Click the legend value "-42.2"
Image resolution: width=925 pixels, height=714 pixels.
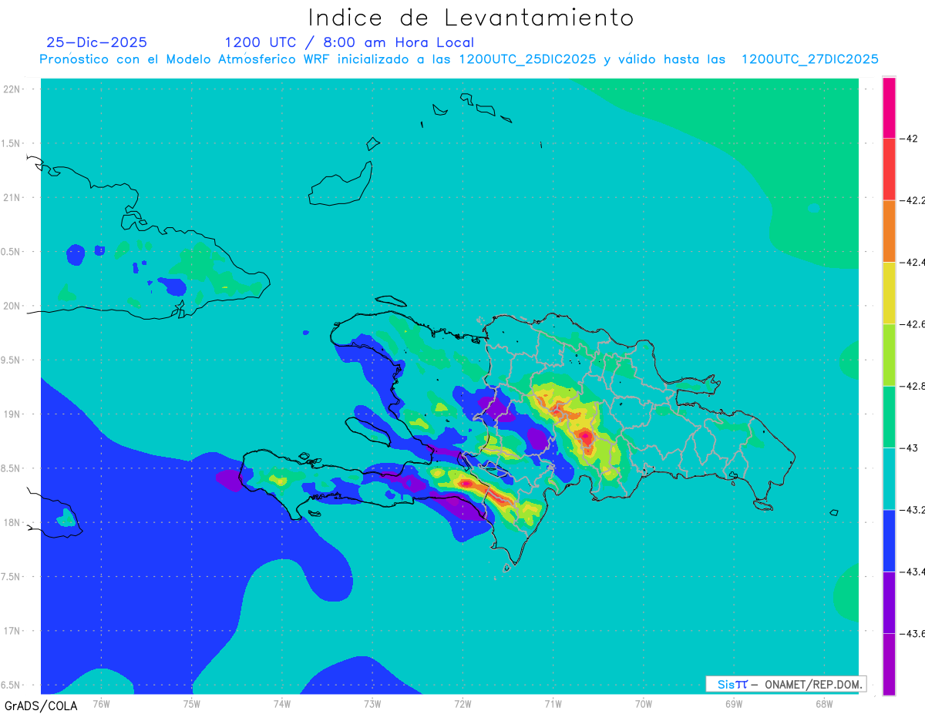click(913, 200)
